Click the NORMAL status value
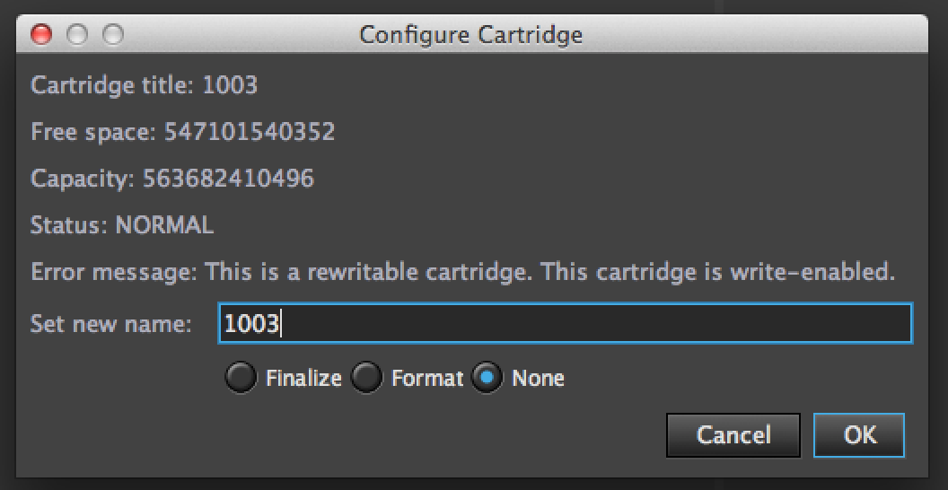This screenshot has height=490, width=948. click(x=164, y=225)
